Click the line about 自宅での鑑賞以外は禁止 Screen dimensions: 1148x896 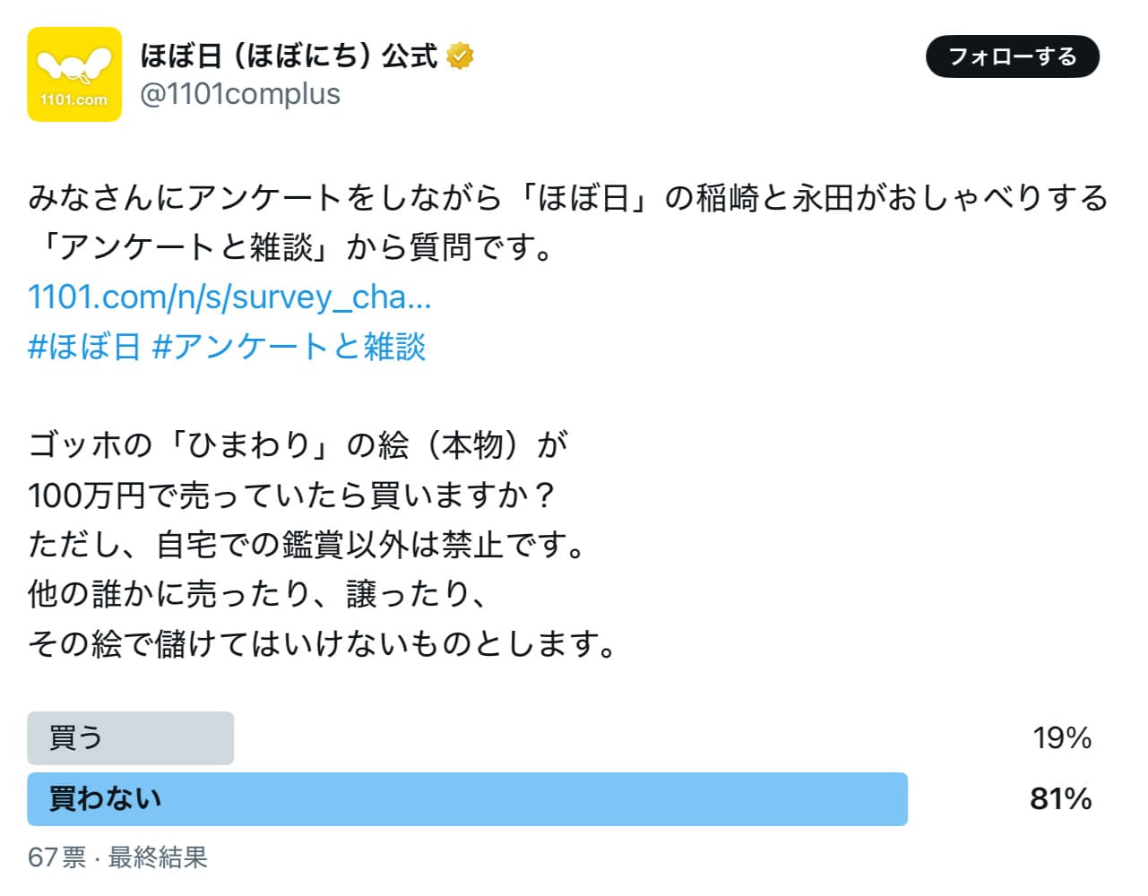pos(306,545)
